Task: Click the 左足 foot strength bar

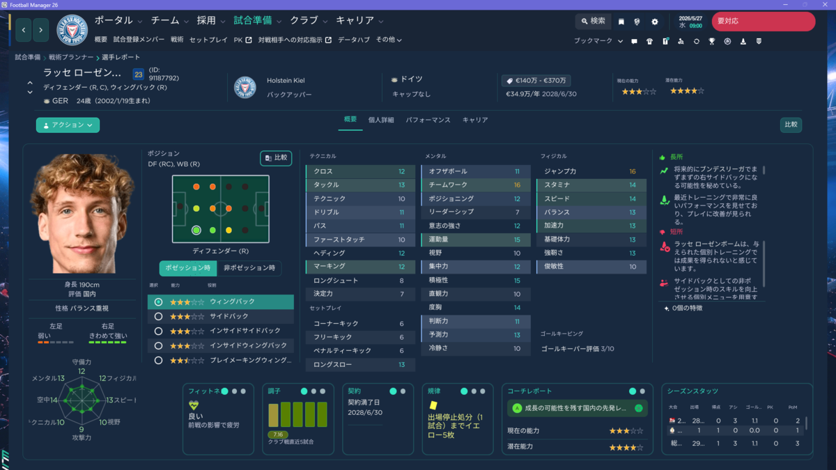Action: tap(55, 342)
